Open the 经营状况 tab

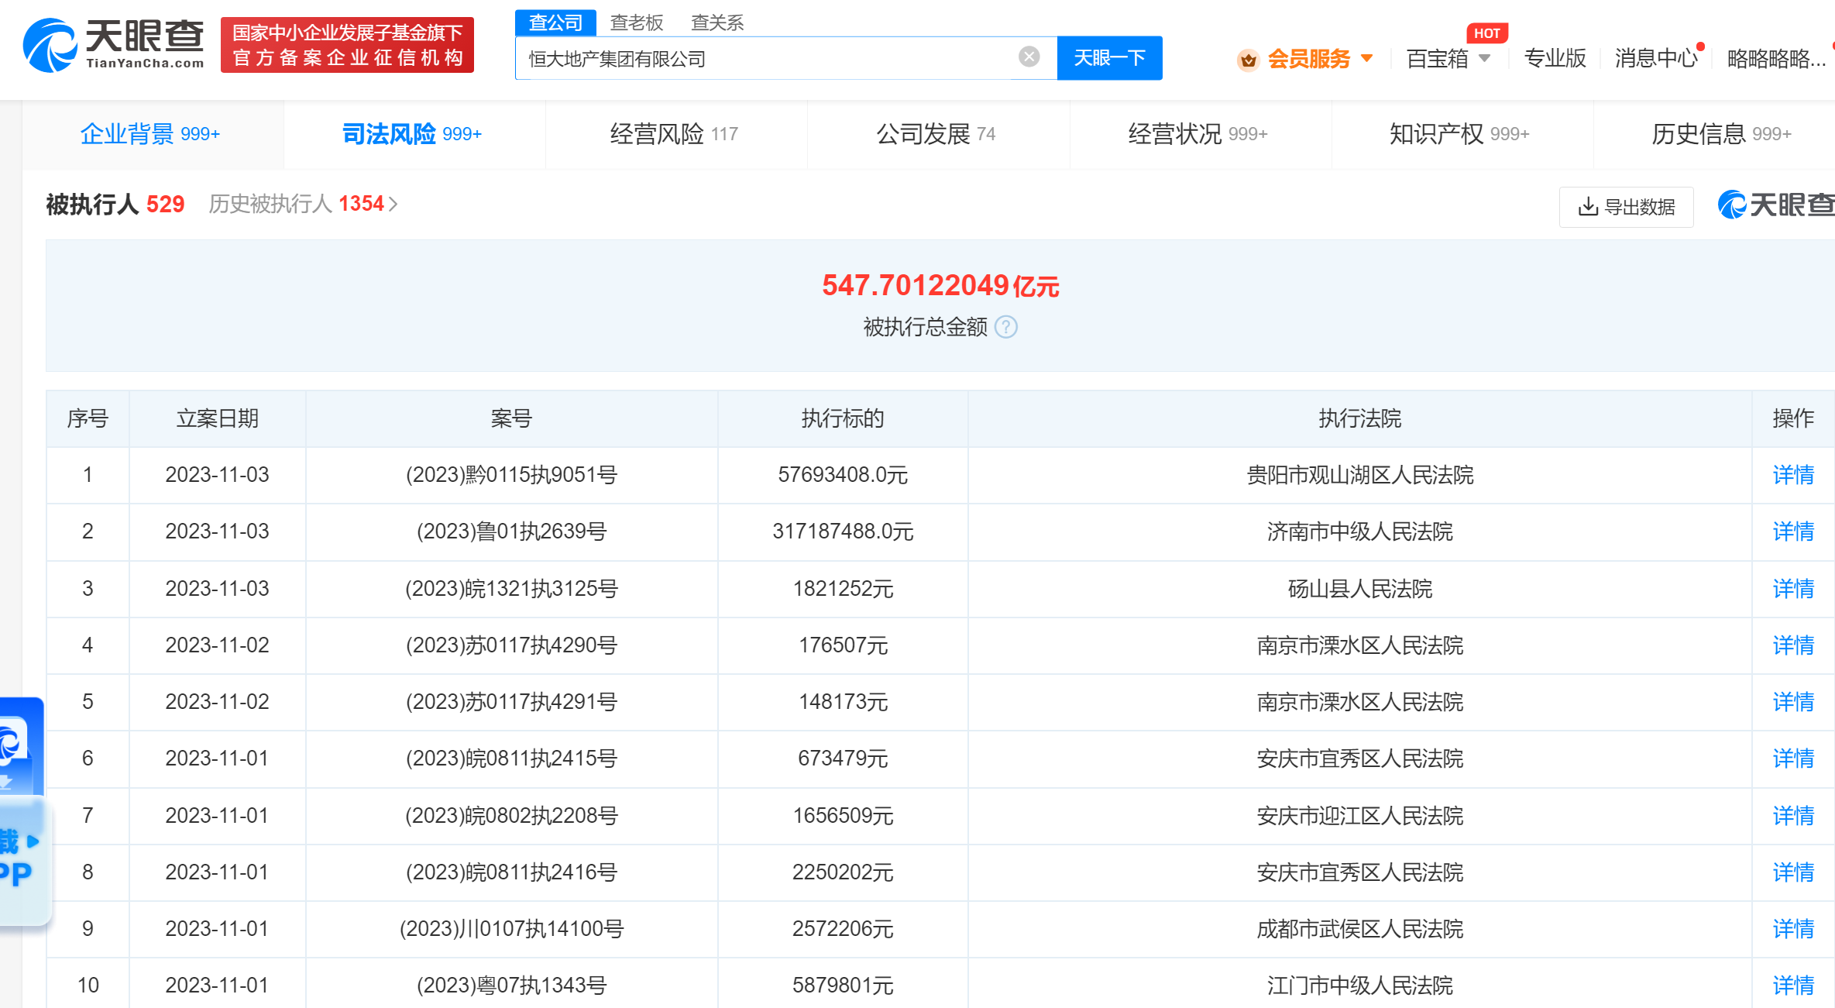[x=1200, y=134]
